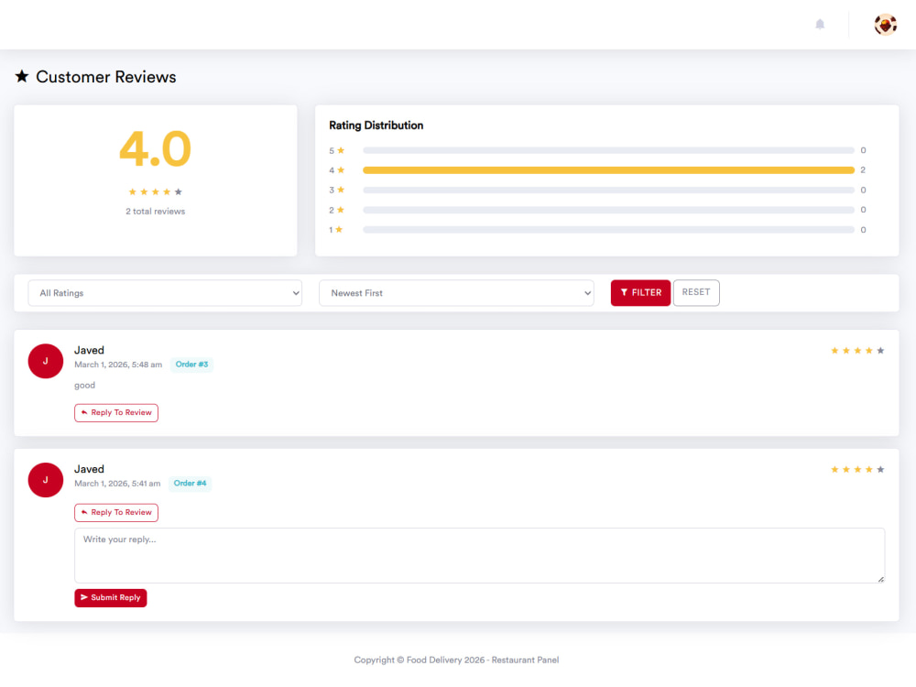Click star rating on Order #3 review
The image size is (916, 687).
pyautogui.click(x=857, y=351)
